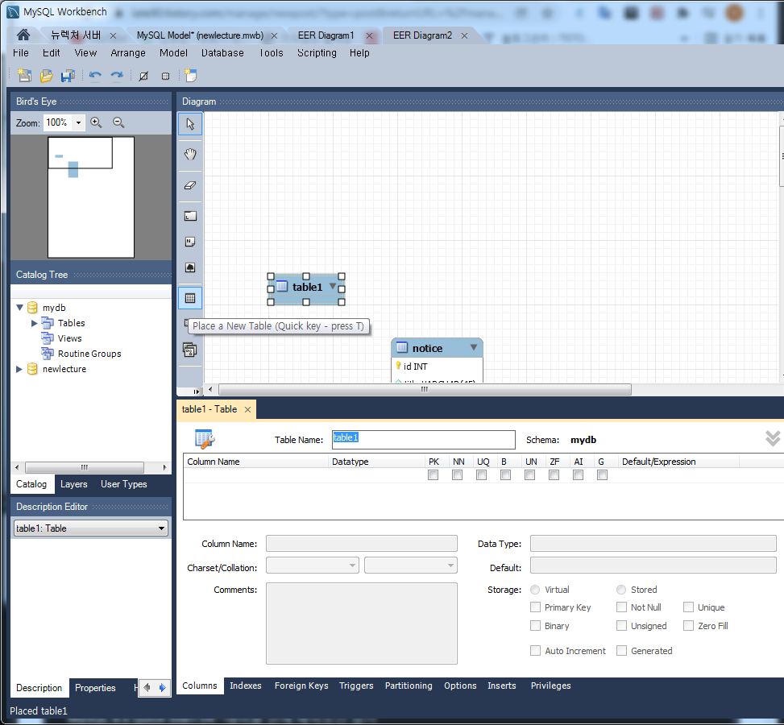Open the Properties tab
Screen dimensions: 784x725
click(x=95, y=688)
